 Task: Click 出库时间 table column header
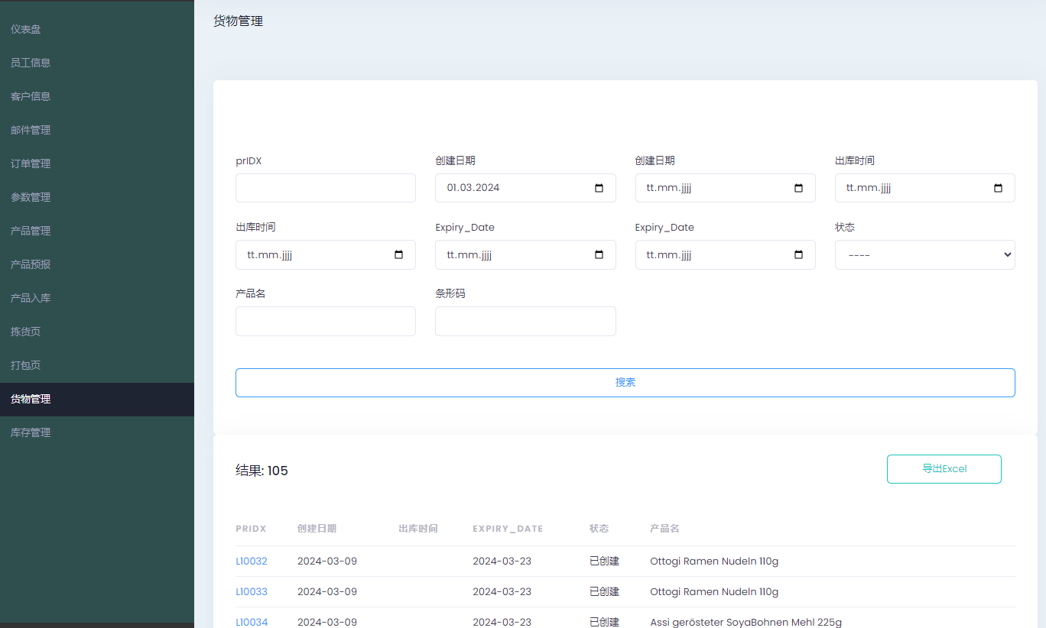tap(418, 529)
